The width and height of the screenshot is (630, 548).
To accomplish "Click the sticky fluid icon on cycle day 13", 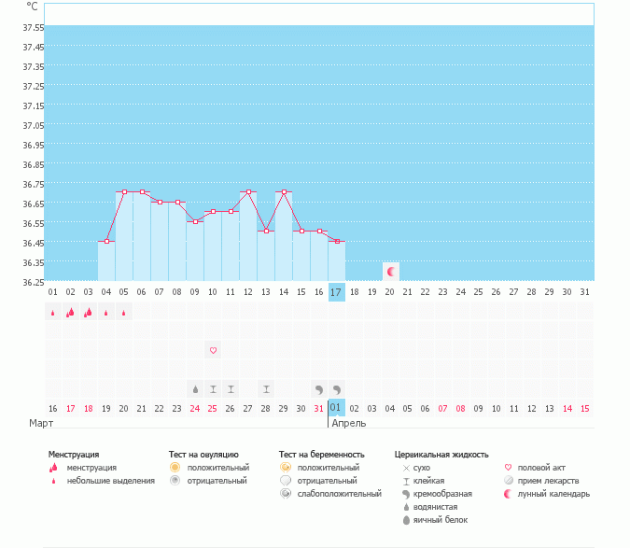I will 266,389.
